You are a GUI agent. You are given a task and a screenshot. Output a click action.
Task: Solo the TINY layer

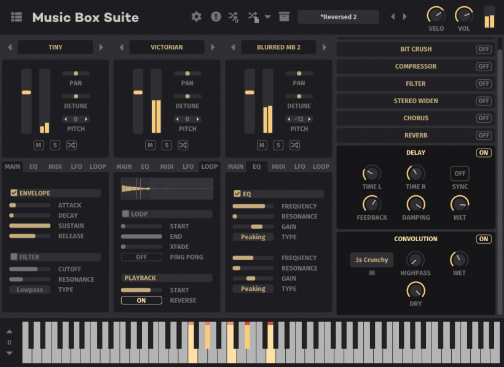55,145
